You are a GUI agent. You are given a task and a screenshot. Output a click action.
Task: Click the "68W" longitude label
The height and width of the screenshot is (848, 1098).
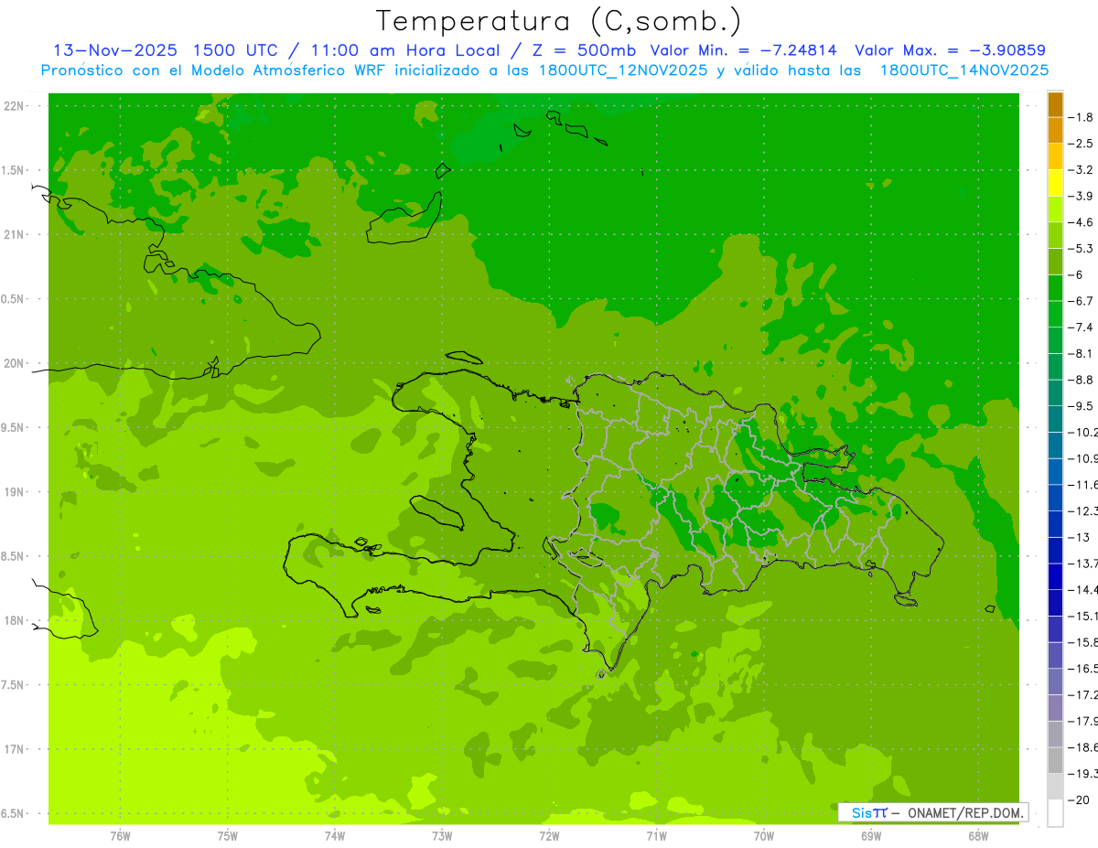(978, 835)
